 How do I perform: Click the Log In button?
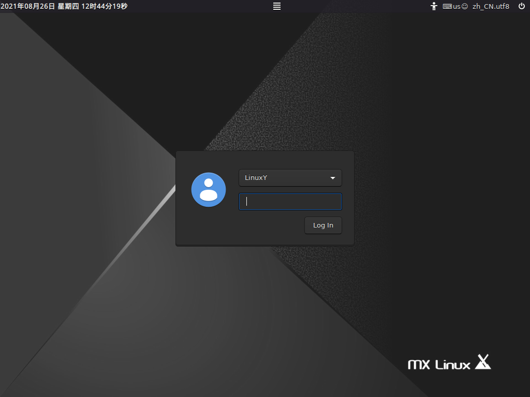coord(323,225)
